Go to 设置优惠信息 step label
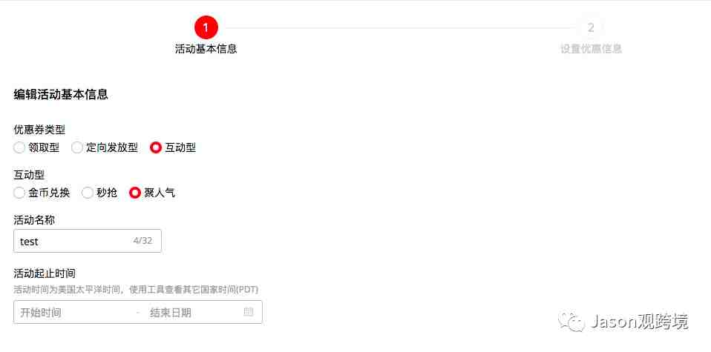Viewport: 711px width, 352px height. 591,49
